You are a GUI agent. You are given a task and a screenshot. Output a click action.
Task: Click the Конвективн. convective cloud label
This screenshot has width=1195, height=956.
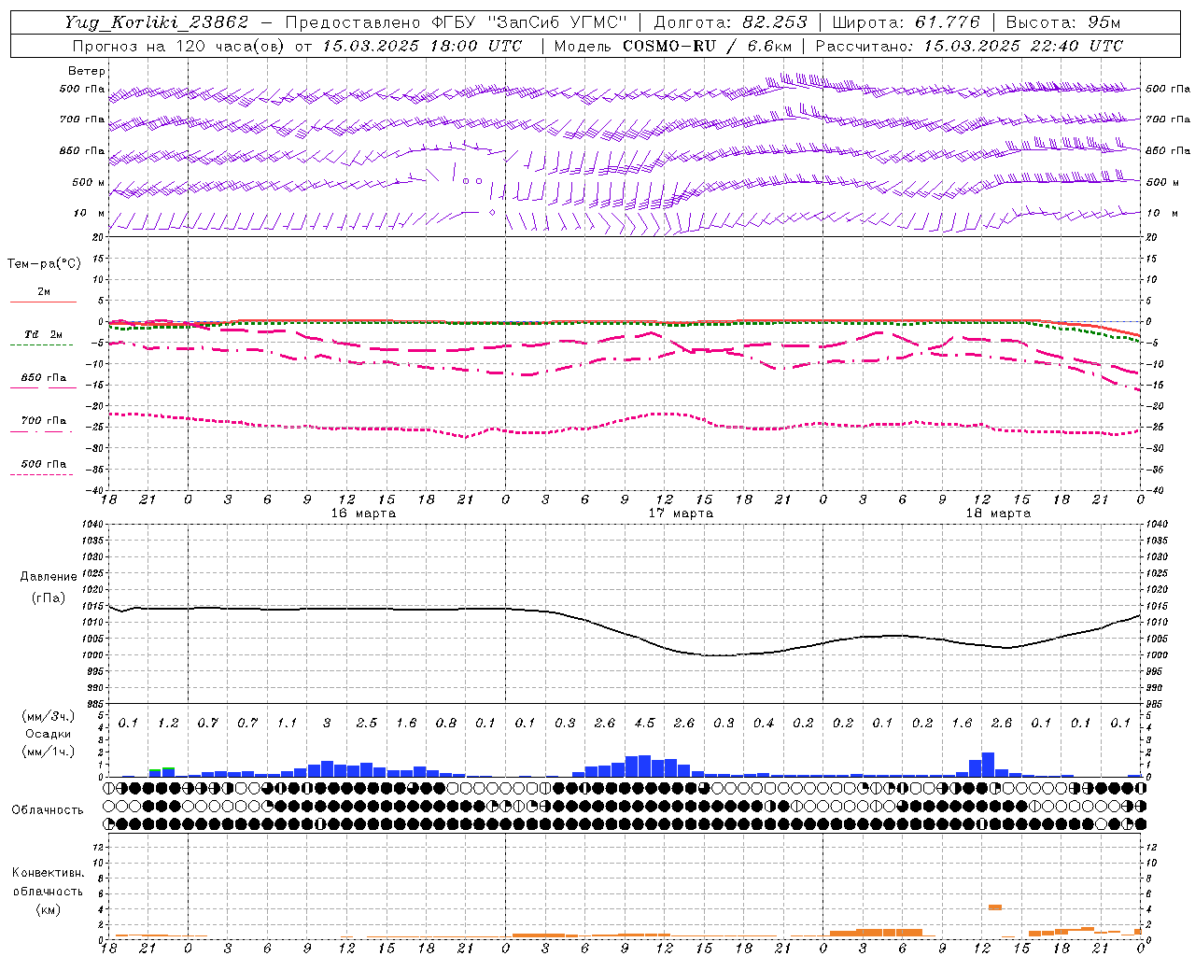click(x=48, y=873)
